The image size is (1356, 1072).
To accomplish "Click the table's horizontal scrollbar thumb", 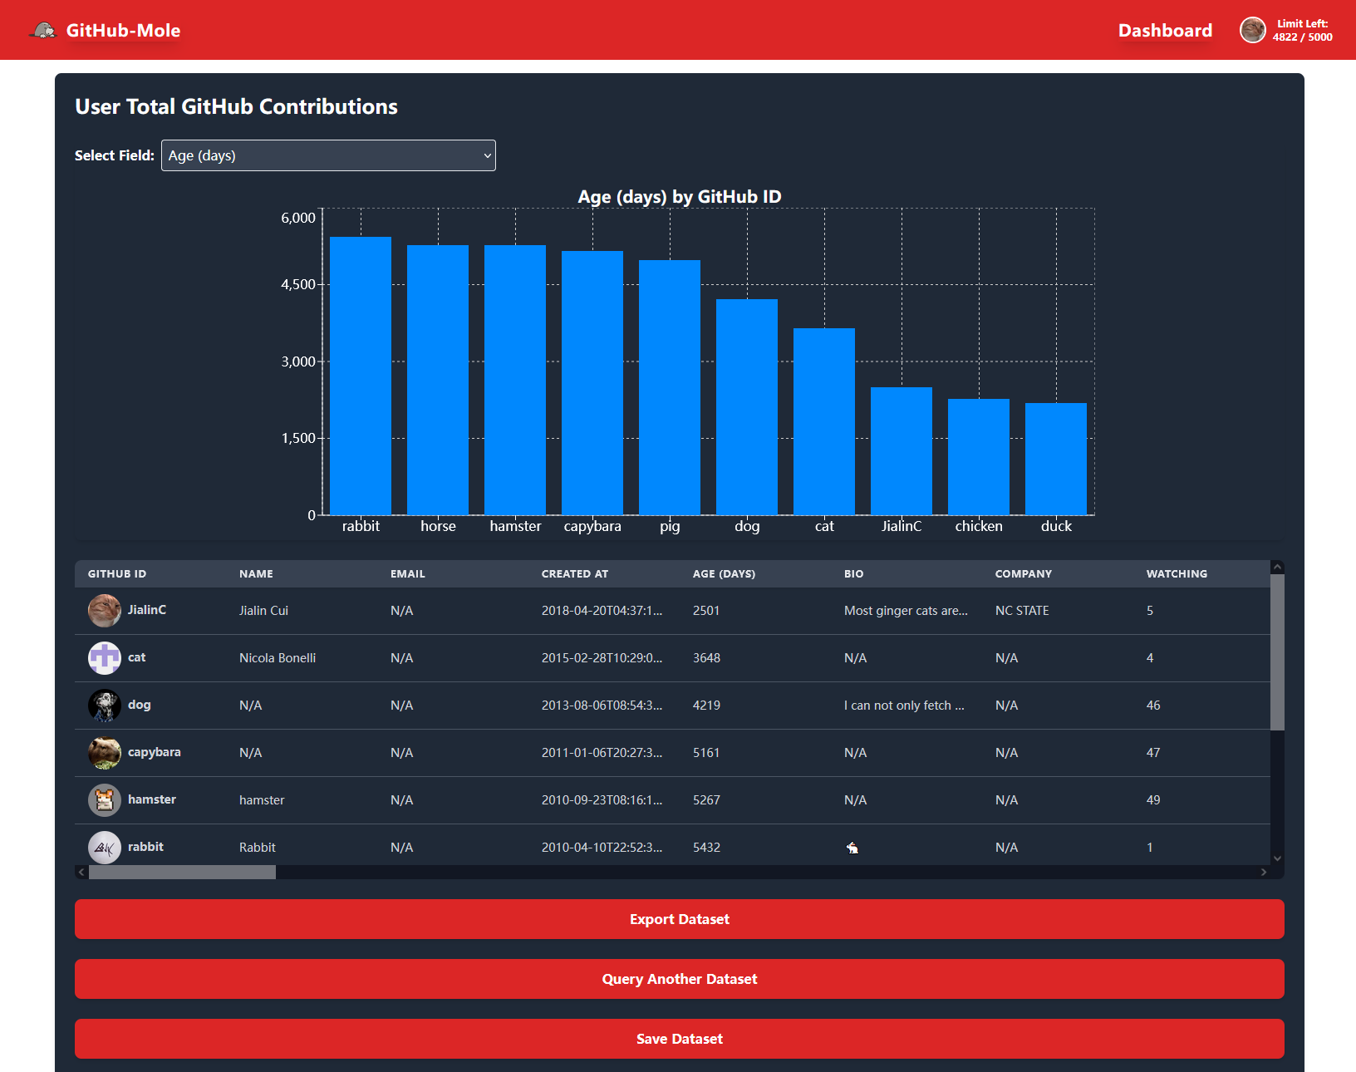I will (x=182, y=872).
